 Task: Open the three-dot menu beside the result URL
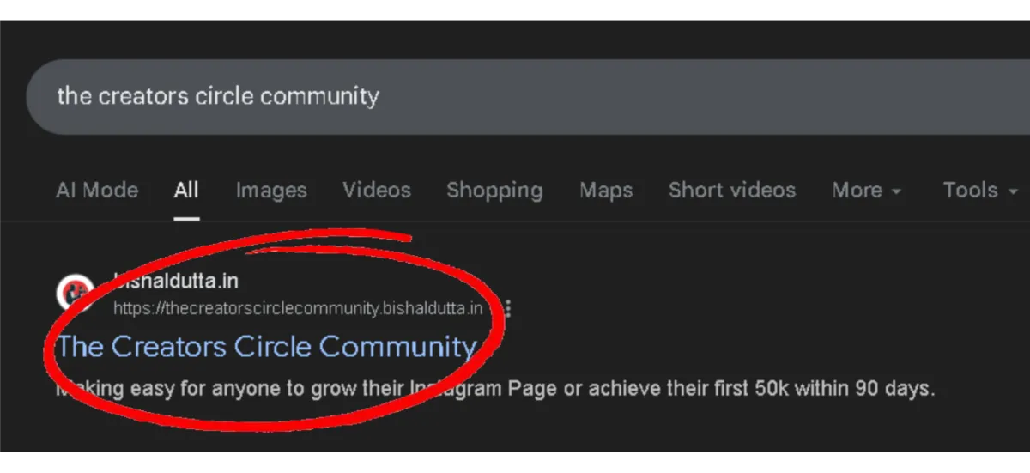(x=508, y=308)
